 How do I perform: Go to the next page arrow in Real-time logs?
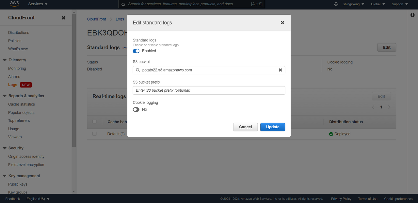coord(389,107)
